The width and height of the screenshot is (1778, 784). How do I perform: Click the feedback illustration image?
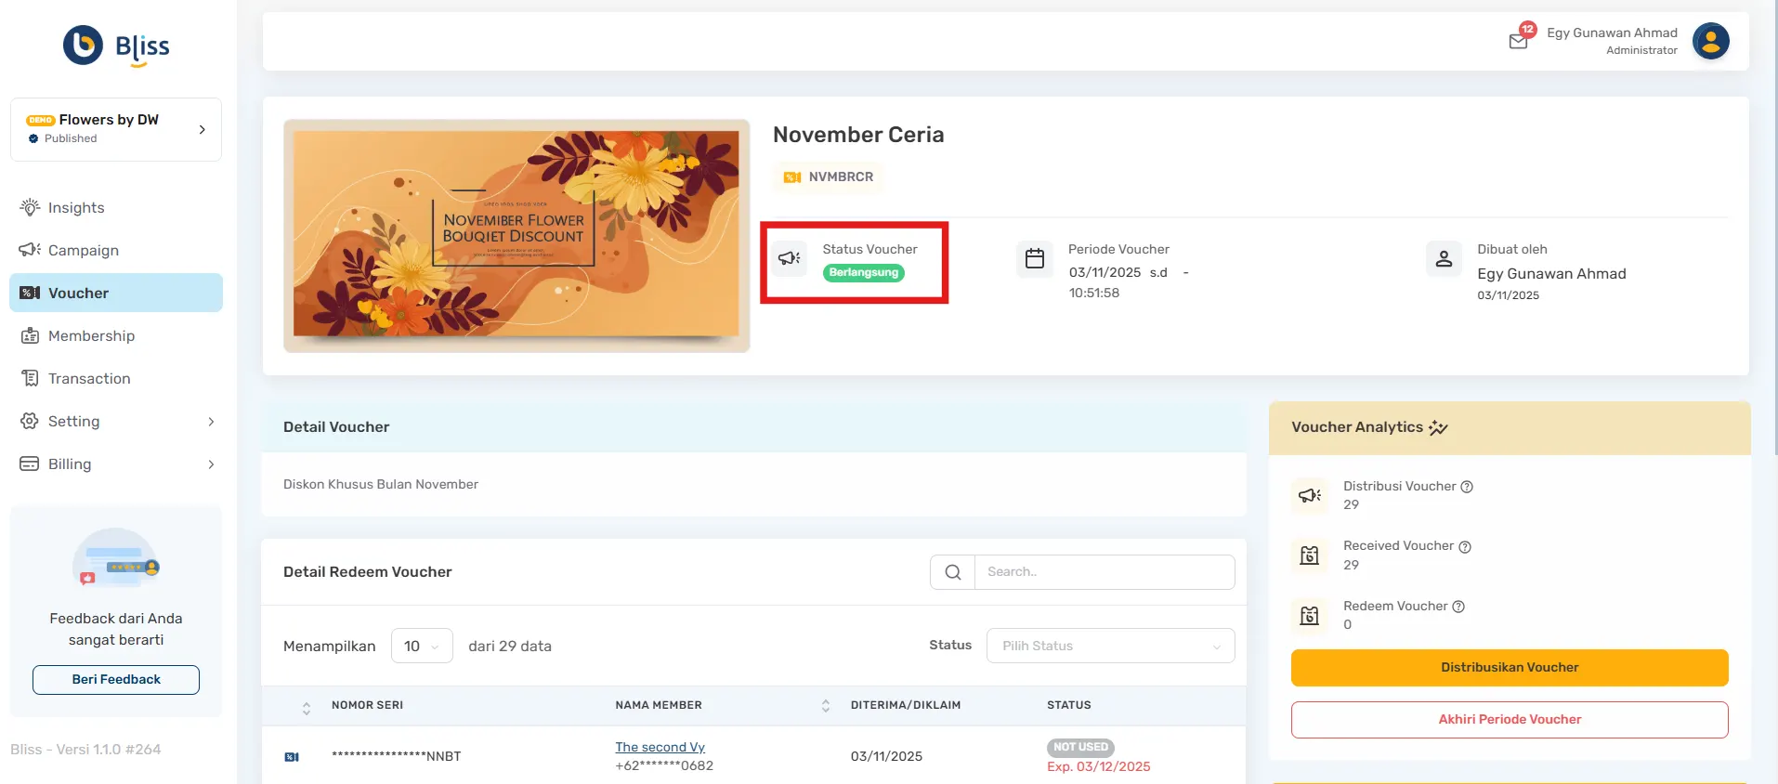(116, 557)
